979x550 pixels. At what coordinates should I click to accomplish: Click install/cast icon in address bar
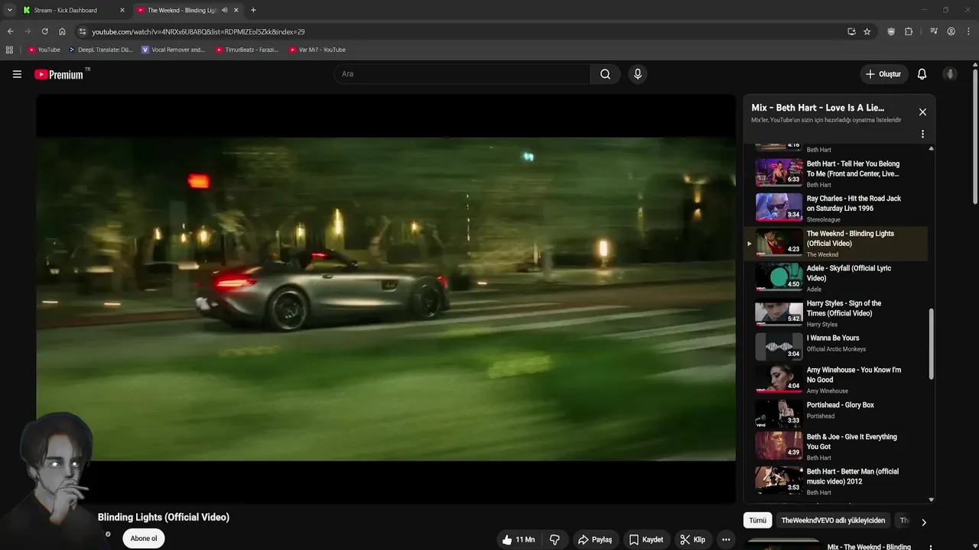(851, 31)
